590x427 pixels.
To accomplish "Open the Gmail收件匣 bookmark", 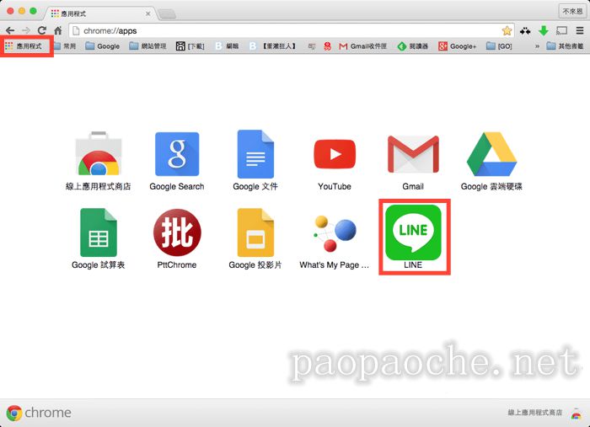I will point(363,45).
